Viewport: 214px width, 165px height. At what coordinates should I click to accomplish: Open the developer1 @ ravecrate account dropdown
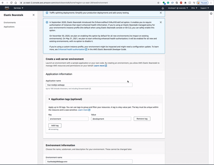pyautogui.click(x=178, y=8)
